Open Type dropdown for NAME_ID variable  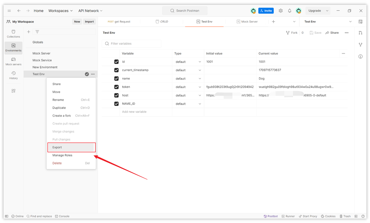[x=188, y=104]
